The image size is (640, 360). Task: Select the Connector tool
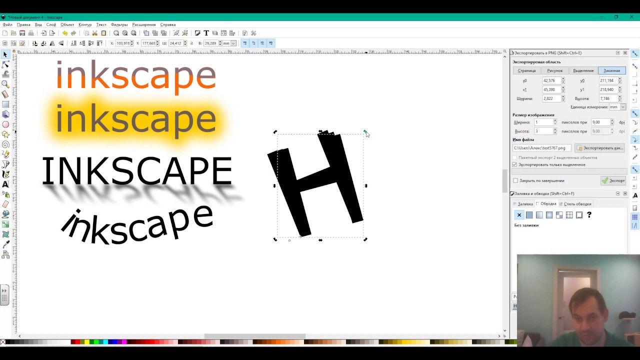tap(5, 254)
